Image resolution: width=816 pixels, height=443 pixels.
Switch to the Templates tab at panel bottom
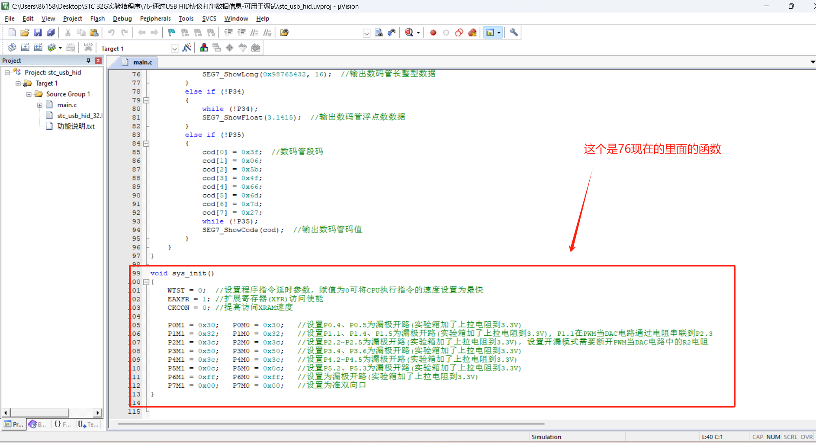tap(88, 424)
